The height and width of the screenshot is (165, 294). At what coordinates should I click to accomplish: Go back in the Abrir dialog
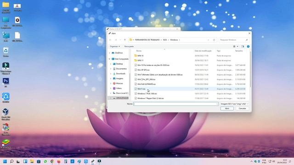(110, 40)
